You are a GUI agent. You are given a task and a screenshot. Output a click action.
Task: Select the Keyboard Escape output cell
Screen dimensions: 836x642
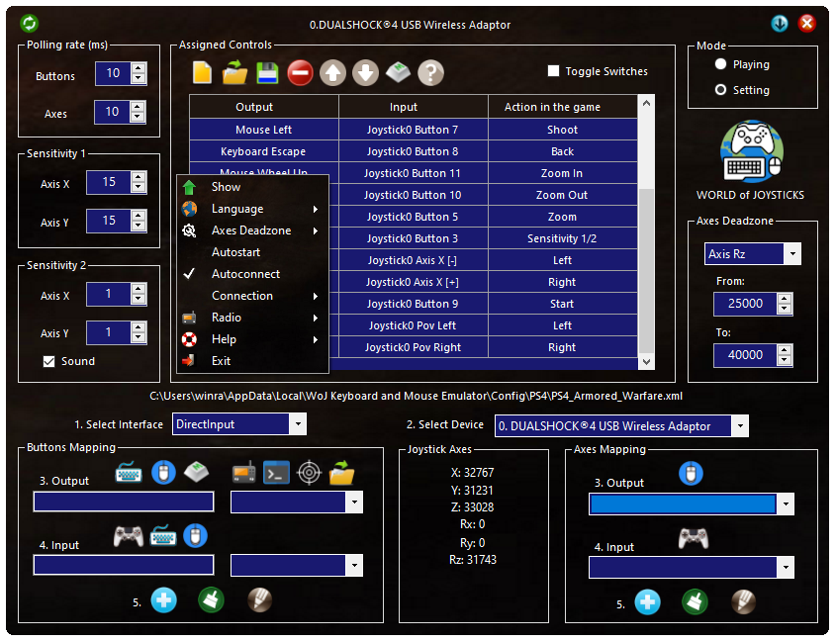pos(264,151)
